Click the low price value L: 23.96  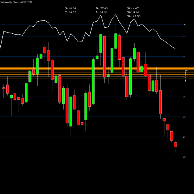point(101,12)
